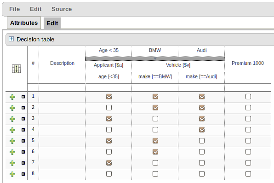Viewport: 274px width, 183px height.
Task: Check Audi in row 8
Action: pyautogui.click(x=202, y=173)
